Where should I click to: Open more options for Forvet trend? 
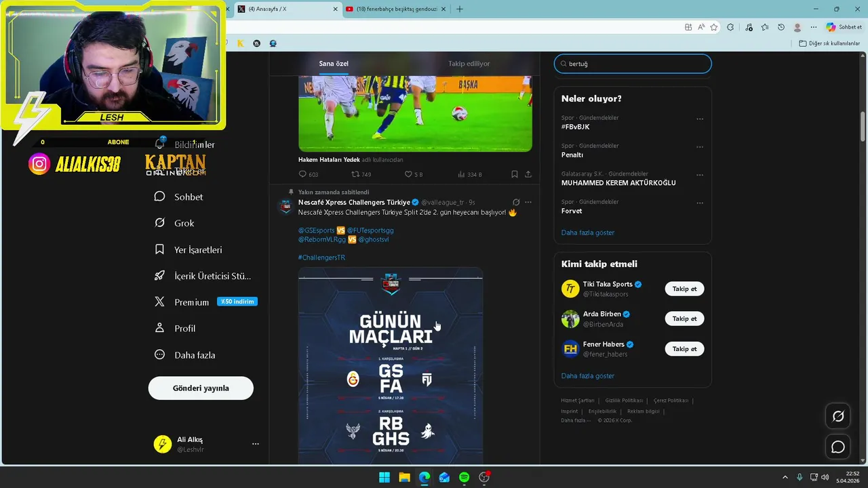click(x=700, y=203)
